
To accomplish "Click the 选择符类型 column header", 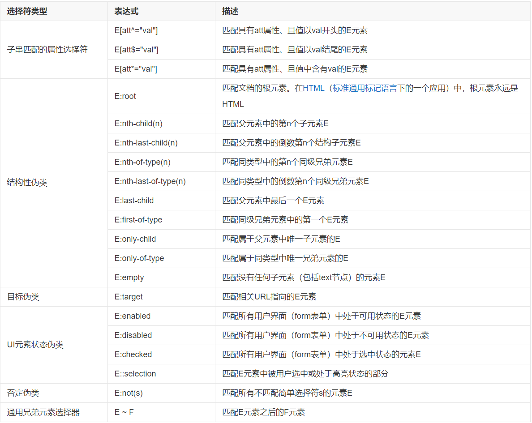I will (27, 12).
